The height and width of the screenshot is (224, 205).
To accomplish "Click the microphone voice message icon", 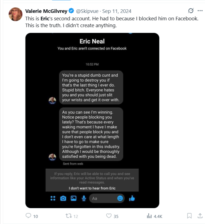I will click(84, 198).
